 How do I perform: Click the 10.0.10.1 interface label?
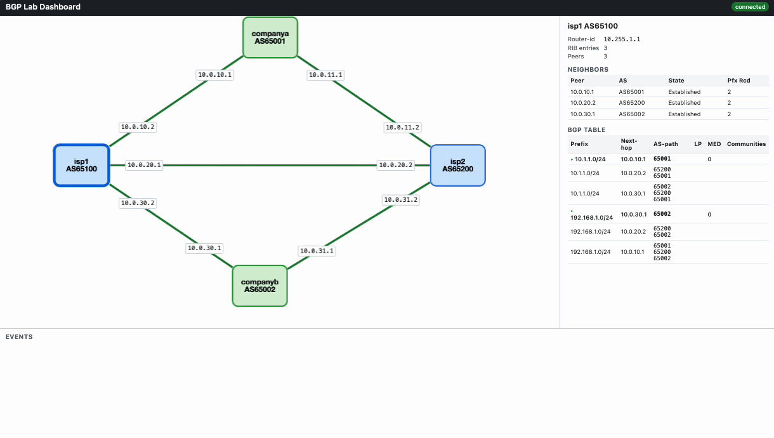point(215,74)
